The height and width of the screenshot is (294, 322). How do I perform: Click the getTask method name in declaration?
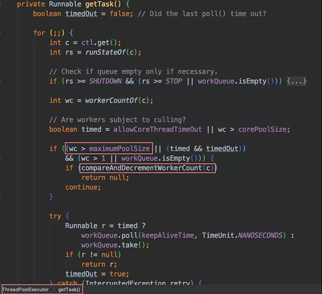pos(99,4)
